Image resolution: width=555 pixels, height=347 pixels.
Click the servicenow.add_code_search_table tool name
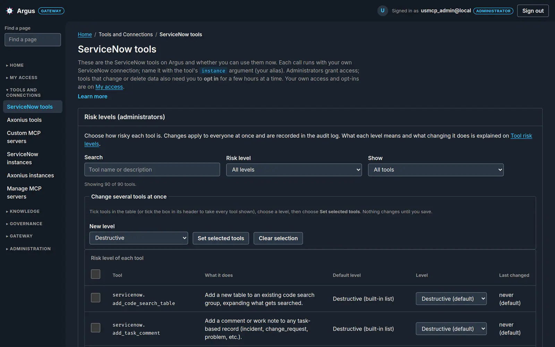coord(144,299)
